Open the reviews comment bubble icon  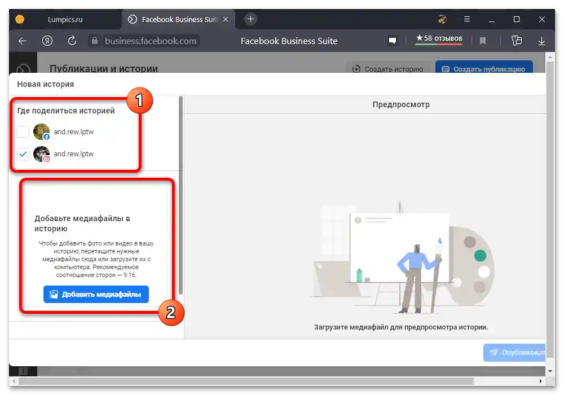[393, 41]
